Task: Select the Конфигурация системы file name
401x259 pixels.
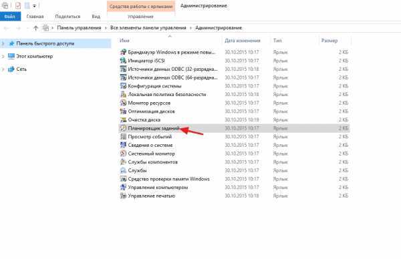Action: (154, 86)
